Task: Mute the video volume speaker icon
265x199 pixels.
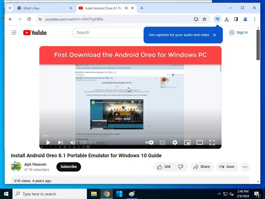Action: coord(73,143)
